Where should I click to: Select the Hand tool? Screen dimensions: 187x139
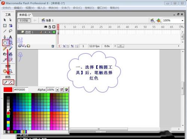(x=5, y=71)
